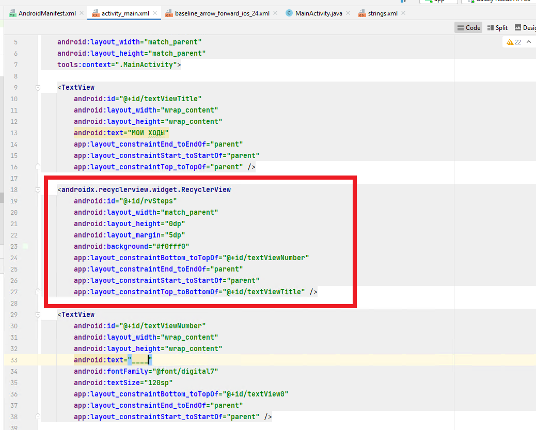
Task: Click "androidx.recyclerview.widget.RecyclerView" tag name
Action: point(146,190)
